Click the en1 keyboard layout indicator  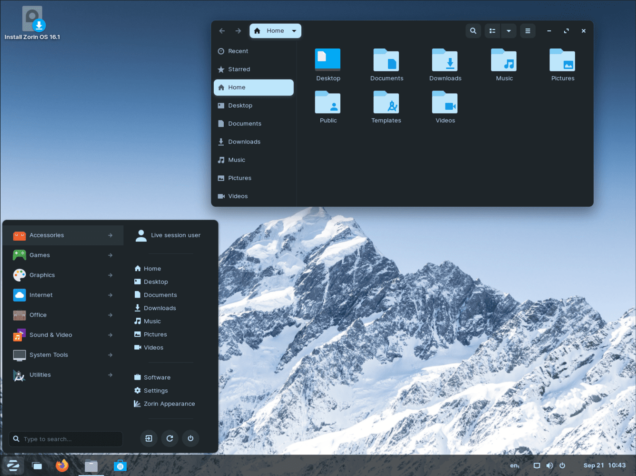tap(515, 465)
